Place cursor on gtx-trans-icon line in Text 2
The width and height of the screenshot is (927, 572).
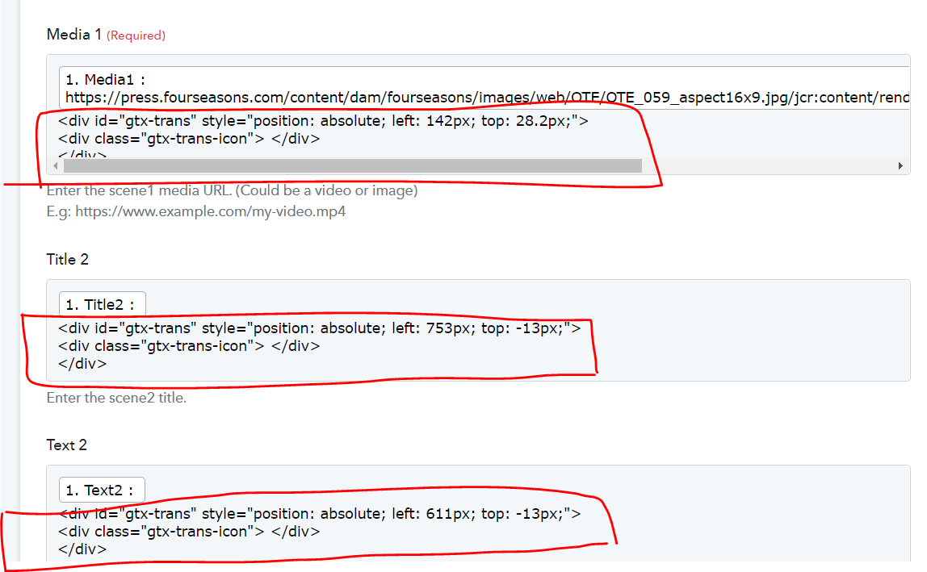click(x=189, y=532)
